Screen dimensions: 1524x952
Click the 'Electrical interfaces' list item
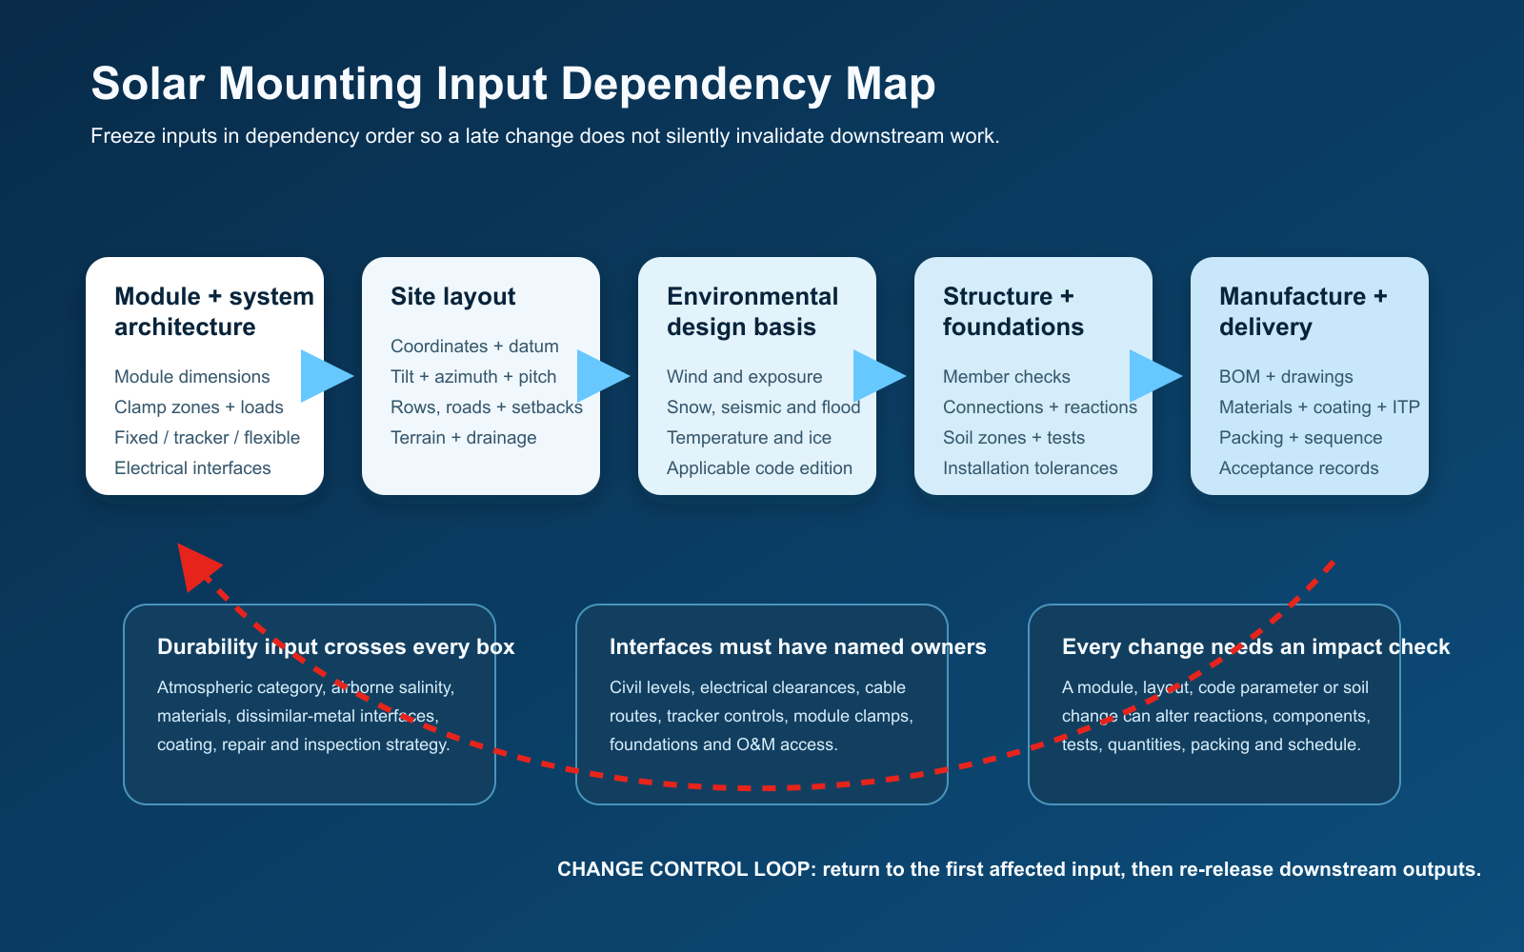point(192,467)
